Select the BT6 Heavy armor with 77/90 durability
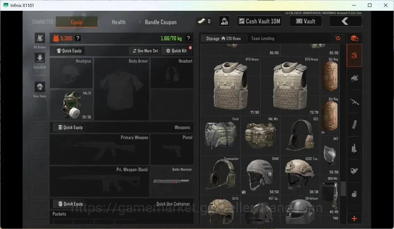 pyautogui.click(x=230, y=86)
